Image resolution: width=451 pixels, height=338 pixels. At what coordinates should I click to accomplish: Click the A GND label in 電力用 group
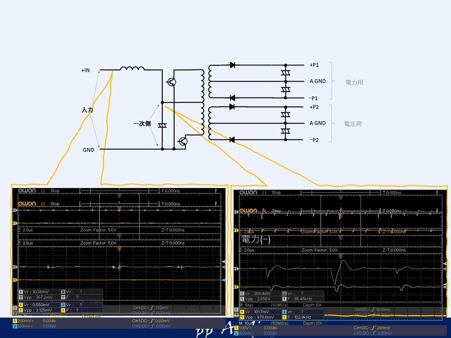pos(318,81)
